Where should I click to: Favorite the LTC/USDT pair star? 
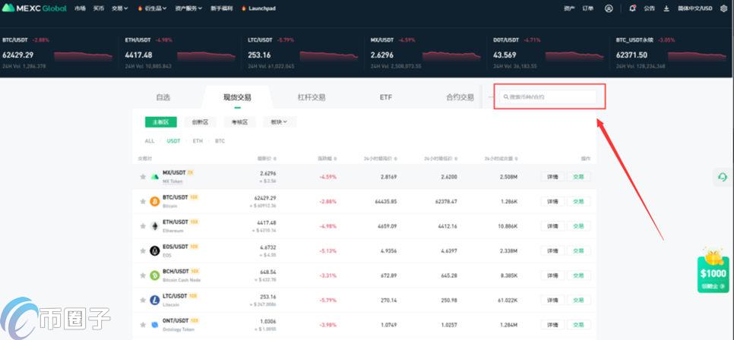pos(143,301)
